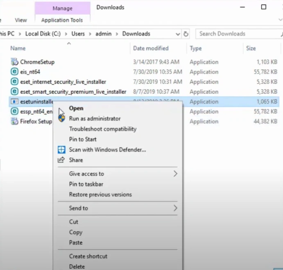Click Downloads in the breadcrumb path
The width and height of the screenshot is (283, 270).
(136, 34)
